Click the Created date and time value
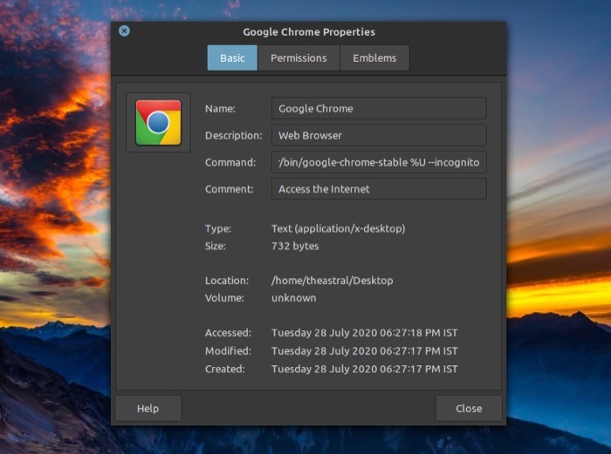Viewport: 611px width, 454px height. click(x=364, y=369)
